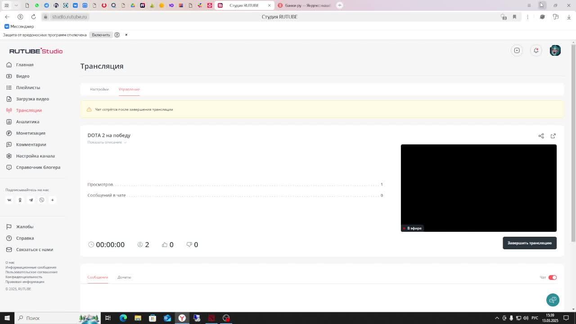Open the support chat widget button

coord(553,300)
